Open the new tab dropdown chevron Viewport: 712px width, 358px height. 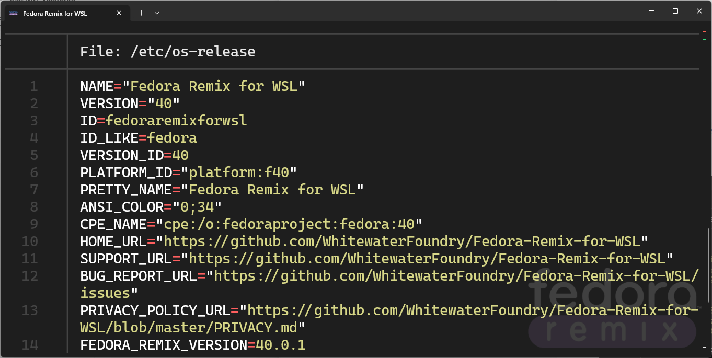click(156, 13)
